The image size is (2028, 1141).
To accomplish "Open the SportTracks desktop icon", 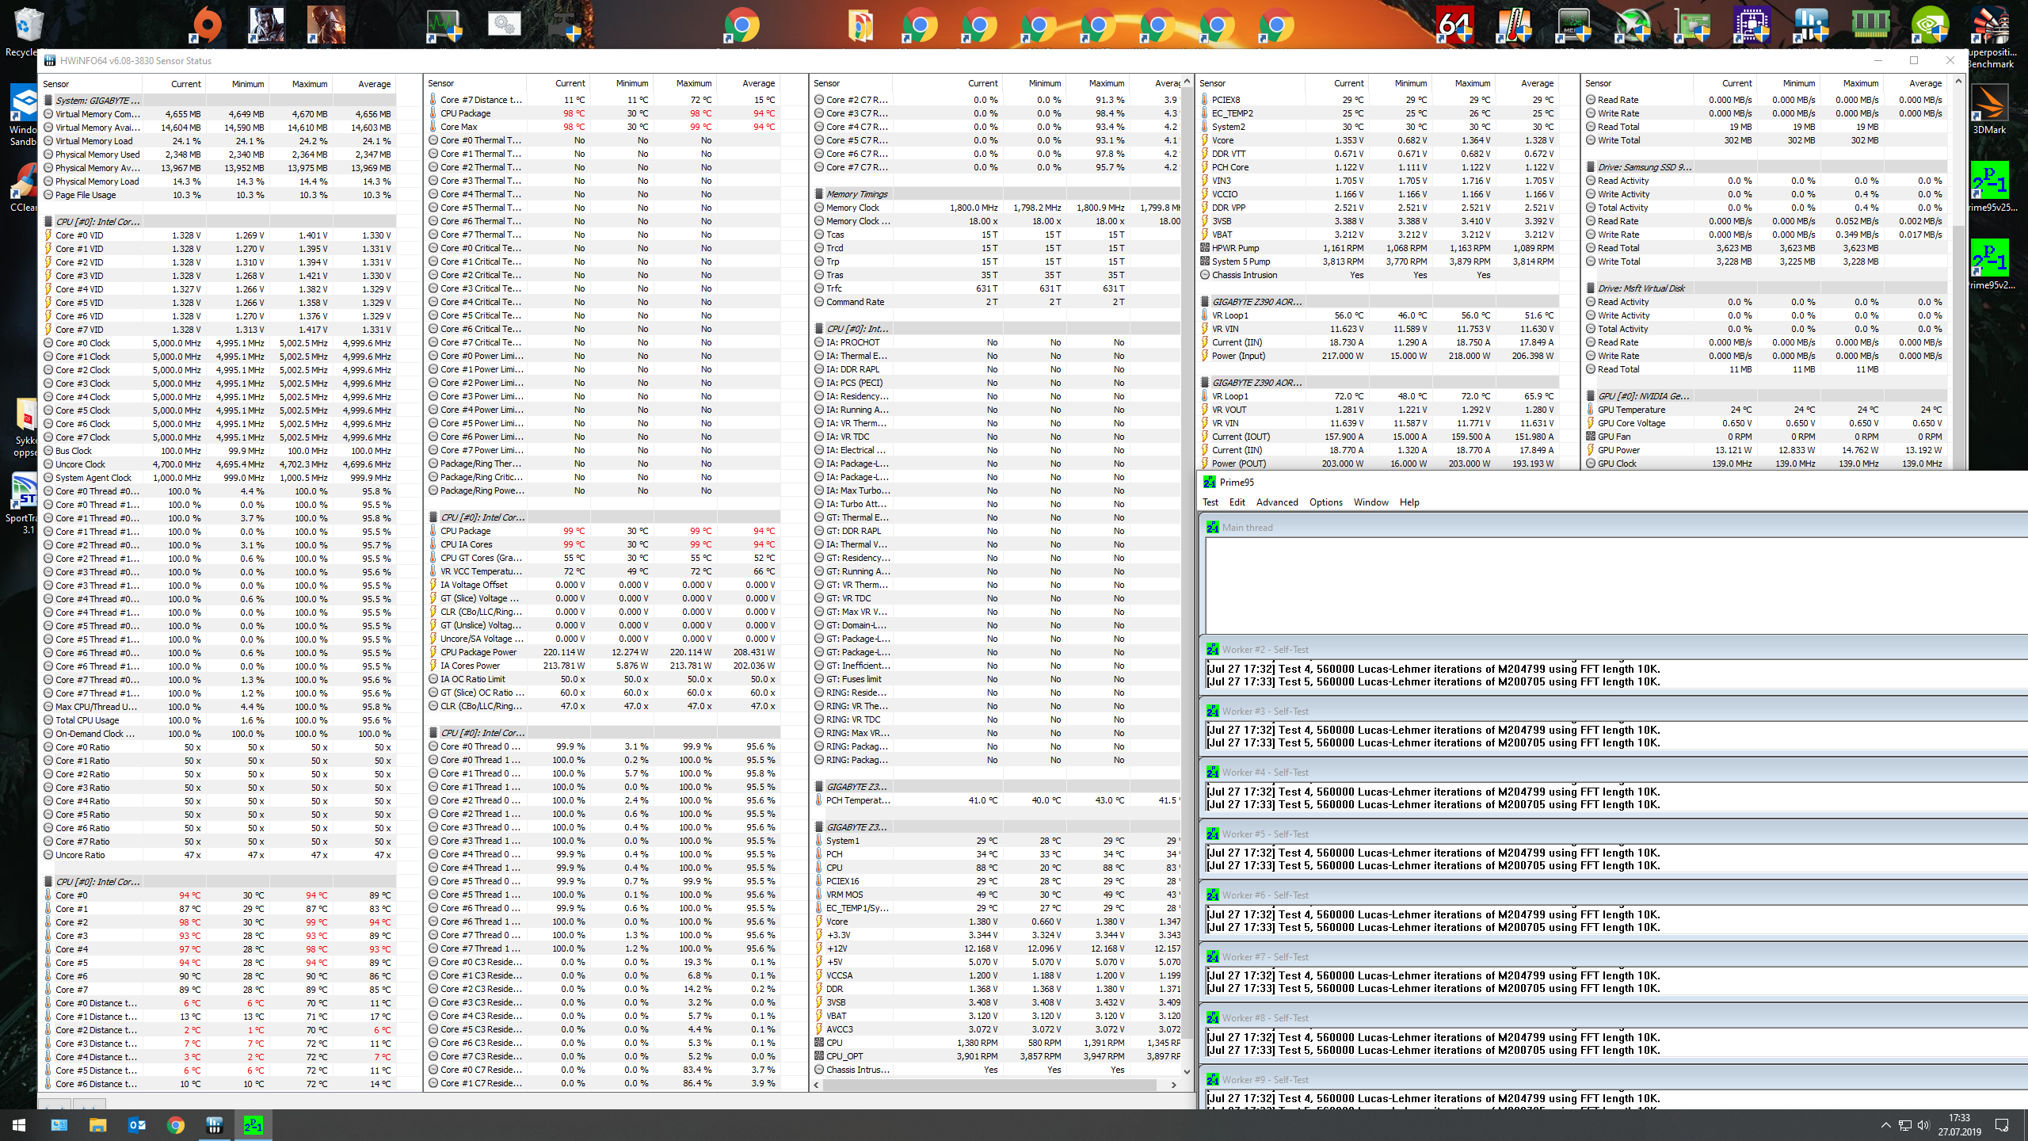I will [x=24, y=491].
